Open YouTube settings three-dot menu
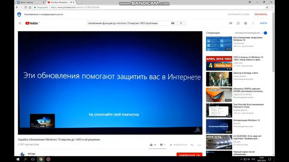Screen dimensions: 289x162 [253, 23]
